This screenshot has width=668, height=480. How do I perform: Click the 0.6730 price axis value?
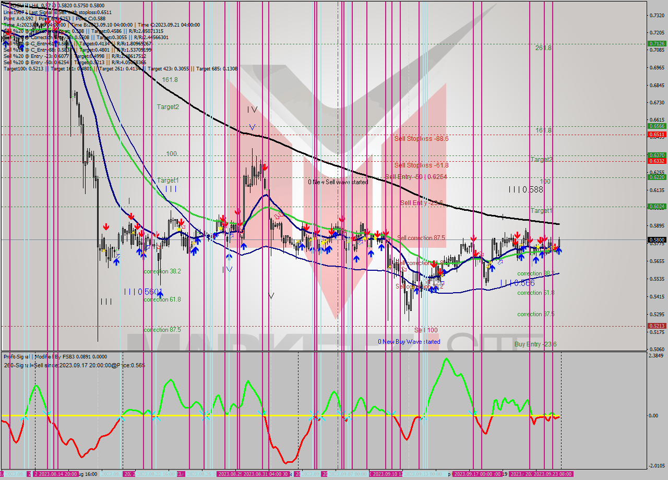pyautogui.click(x=657, y=103)
